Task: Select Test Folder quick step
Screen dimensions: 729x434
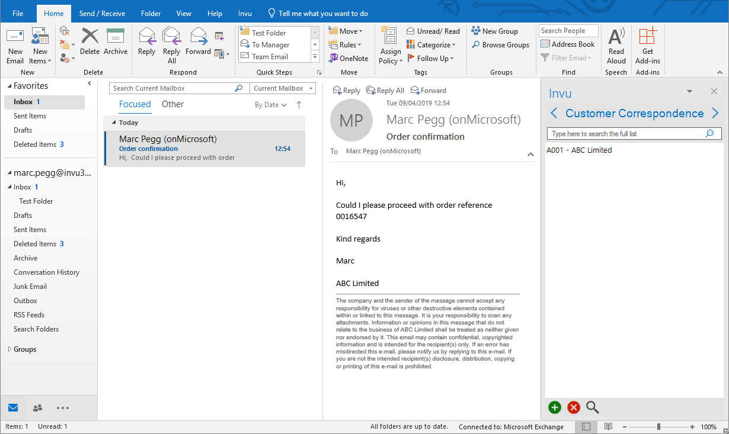Action: click(274, 33)
